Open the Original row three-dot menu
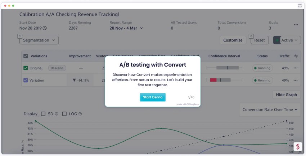The width and height of the screenshot is (306, 156). pos(296,68)
